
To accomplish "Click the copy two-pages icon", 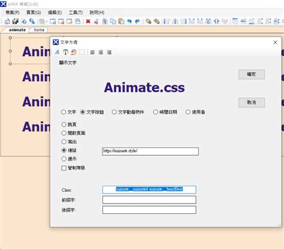I will (x=113, y=21).
